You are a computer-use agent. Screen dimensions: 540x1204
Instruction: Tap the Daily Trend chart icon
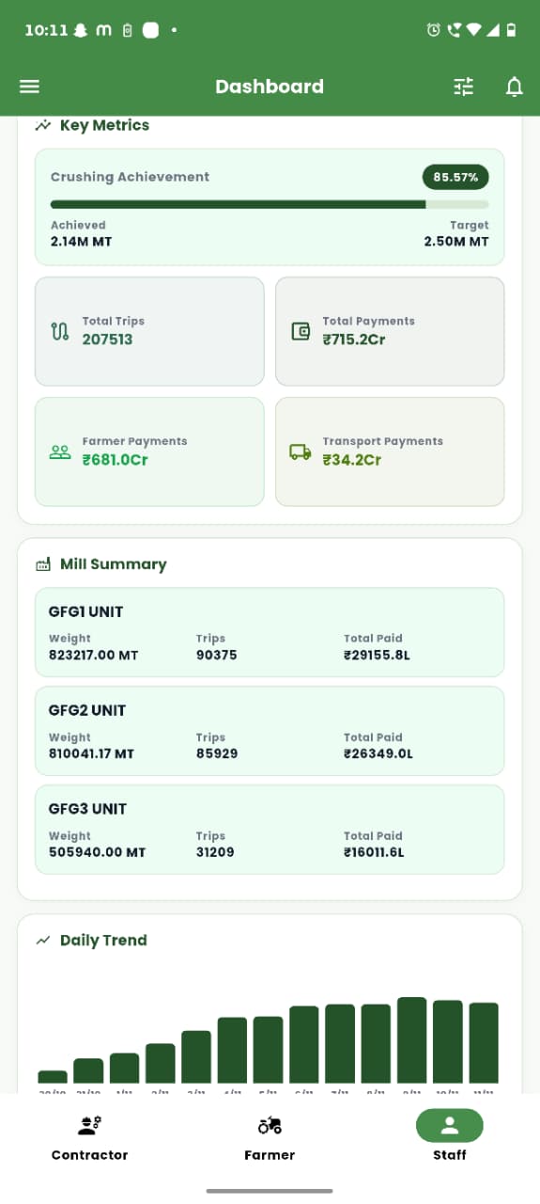click(x=42, y=941)
